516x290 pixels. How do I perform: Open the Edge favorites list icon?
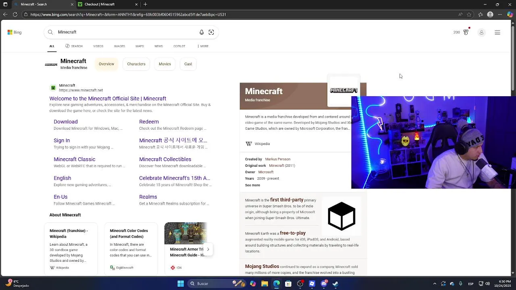[481, 14]
